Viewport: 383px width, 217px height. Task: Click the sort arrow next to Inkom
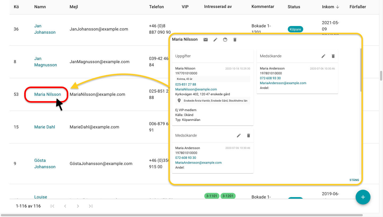click(338, 7)
